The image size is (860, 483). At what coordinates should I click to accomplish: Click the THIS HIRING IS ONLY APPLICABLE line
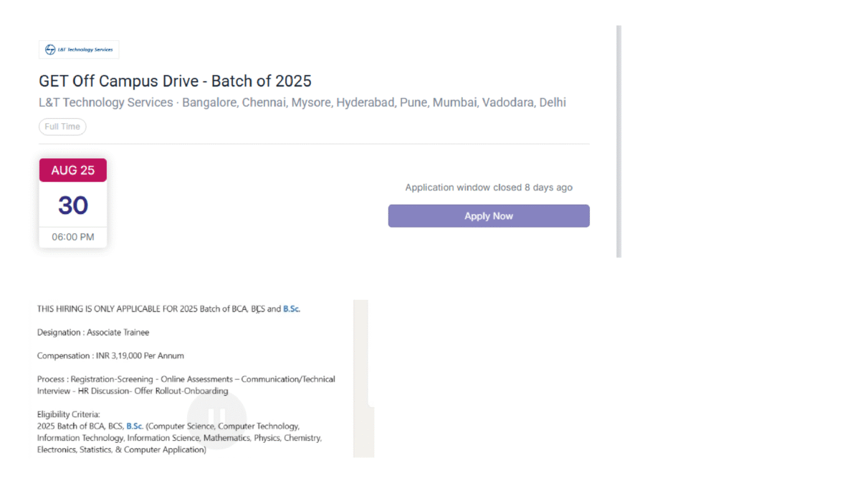[x=169, y=309]
